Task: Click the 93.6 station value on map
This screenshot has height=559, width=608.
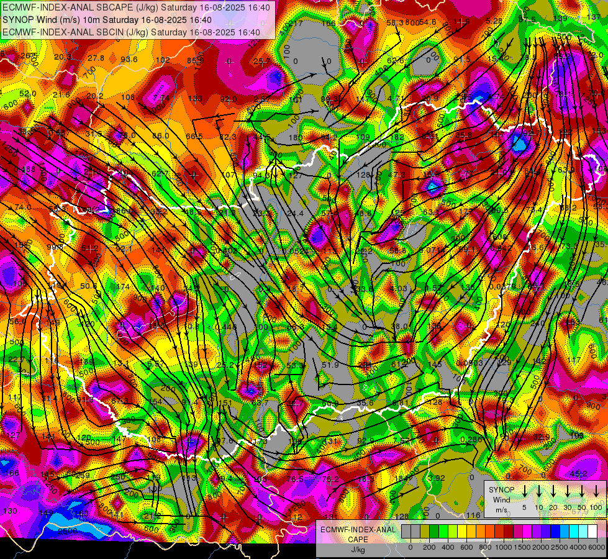Action: point(129,60)
